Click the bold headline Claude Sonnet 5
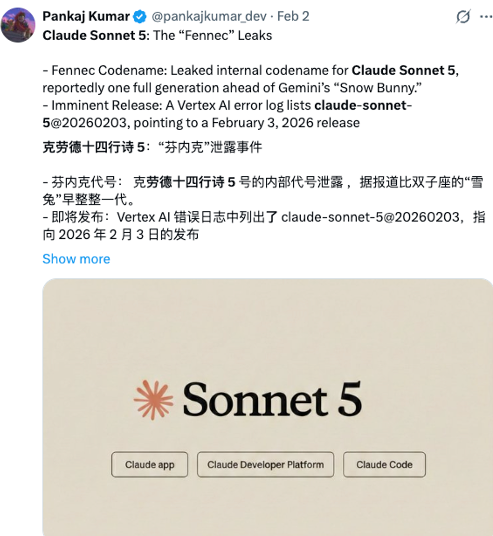 click(x=94, y=35)
